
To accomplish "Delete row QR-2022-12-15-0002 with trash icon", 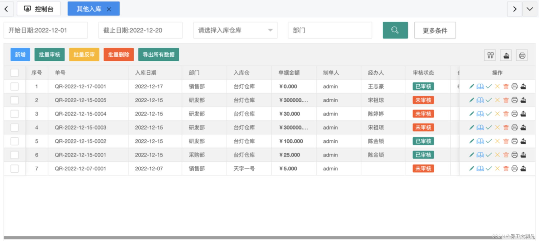I will pos(506,141).
